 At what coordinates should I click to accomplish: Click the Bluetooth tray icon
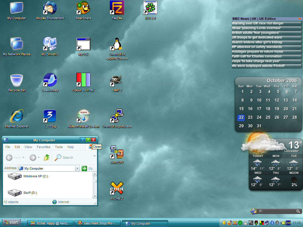coord(272,223)
